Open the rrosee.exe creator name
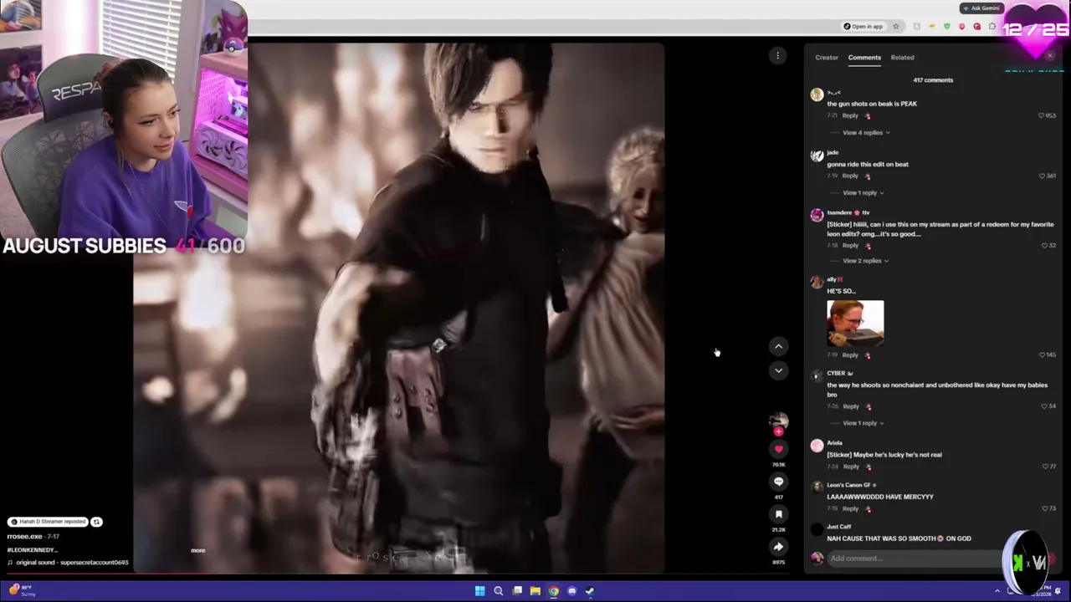Viewport: 1071px width, 602px height. click(x=24, y=536)
